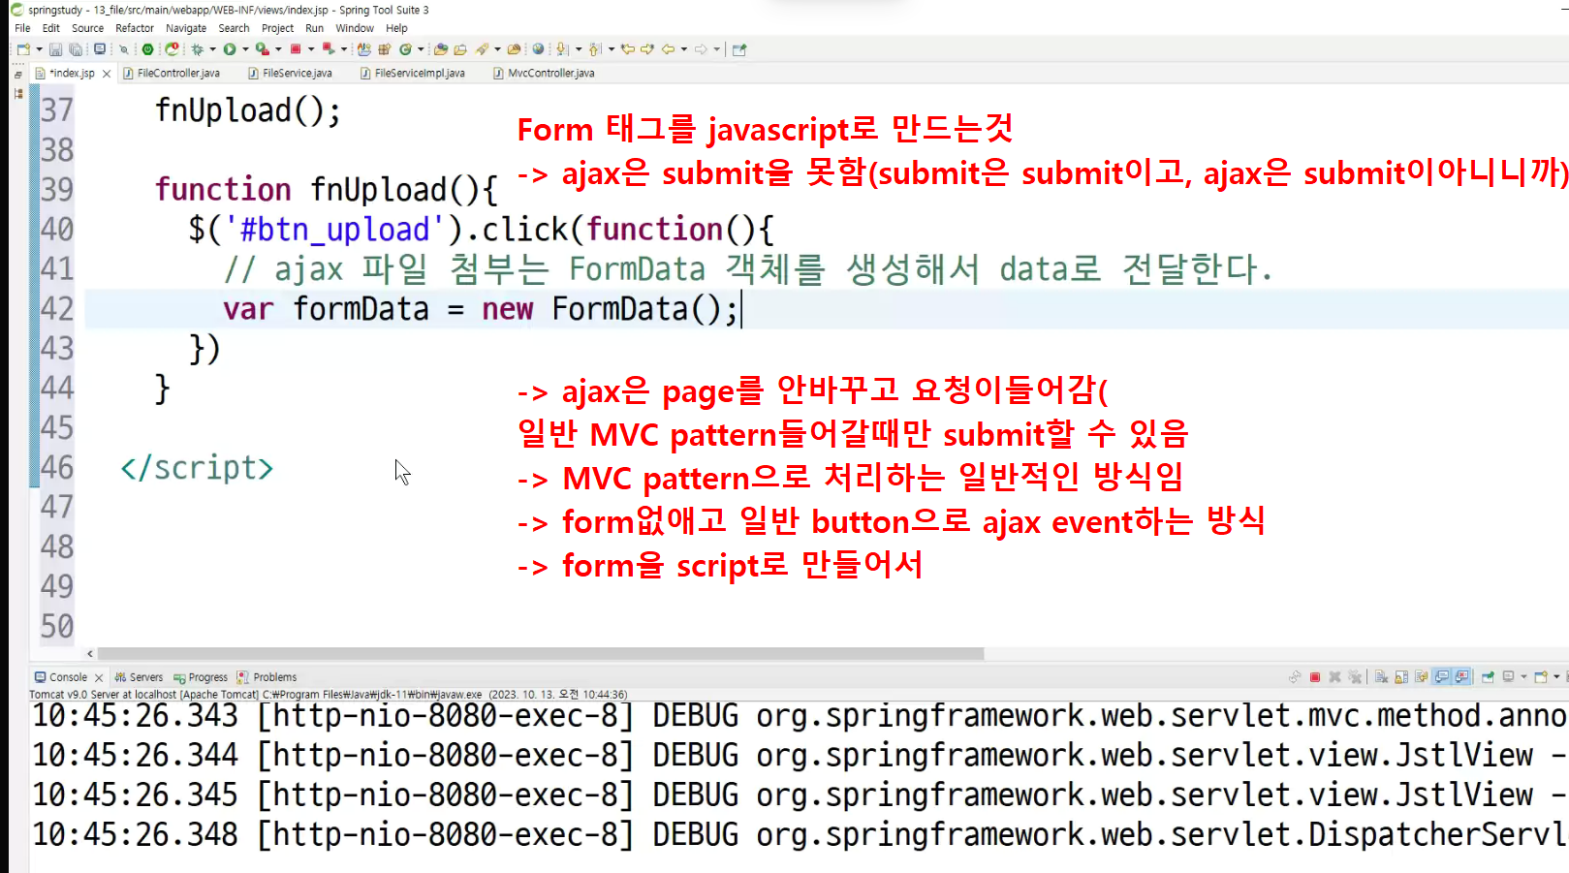Open the Run menu
The image size is (1569, 873).
tap(314, 28)
